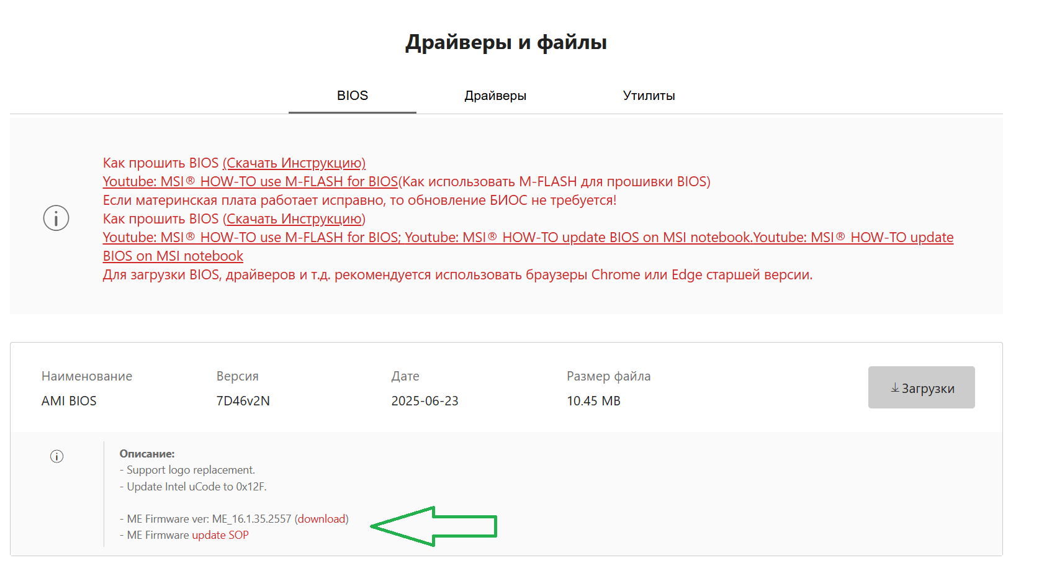Click the Support logo replacement line

[x=187, y=470]
